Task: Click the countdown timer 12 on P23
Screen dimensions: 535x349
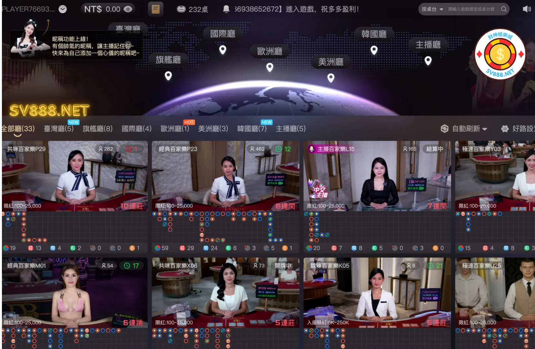Action: coord(283,149)
